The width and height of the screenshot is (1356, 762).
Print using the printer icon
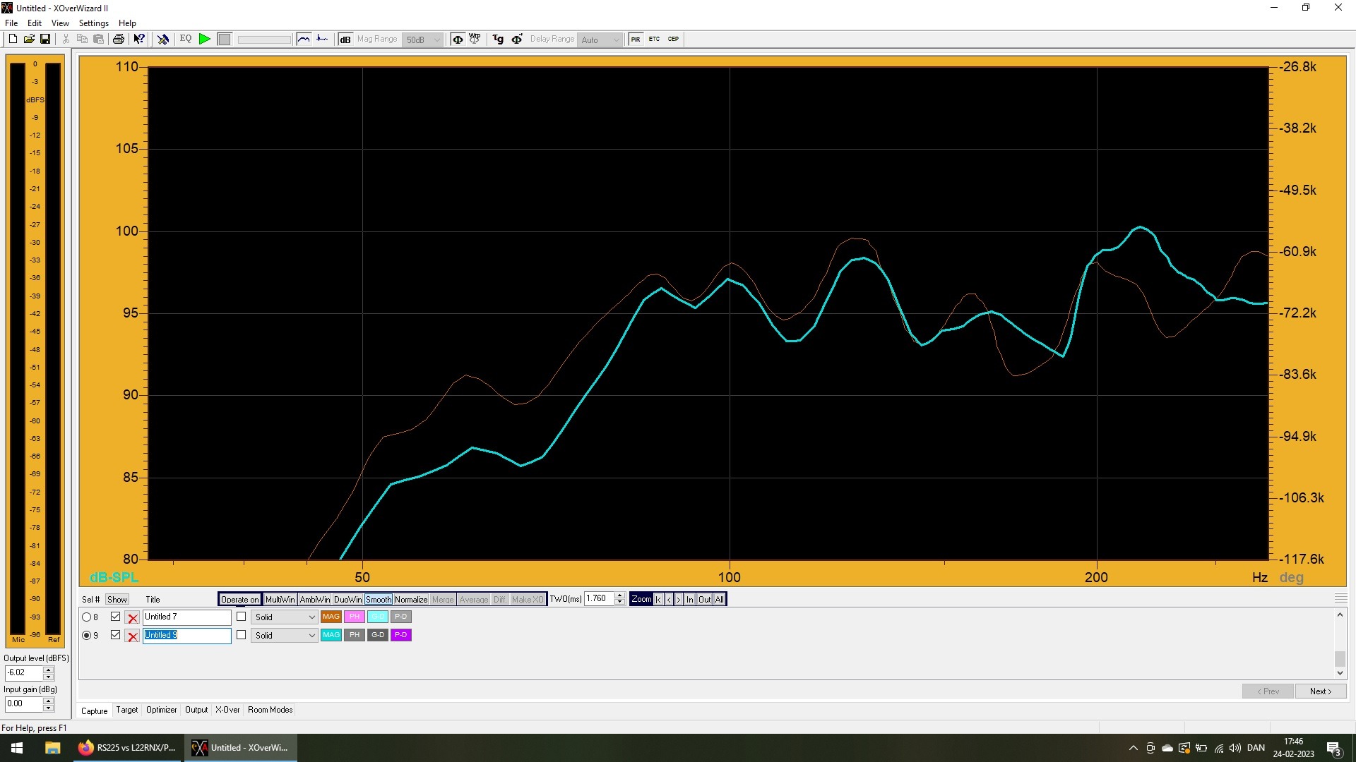[119, 40]
